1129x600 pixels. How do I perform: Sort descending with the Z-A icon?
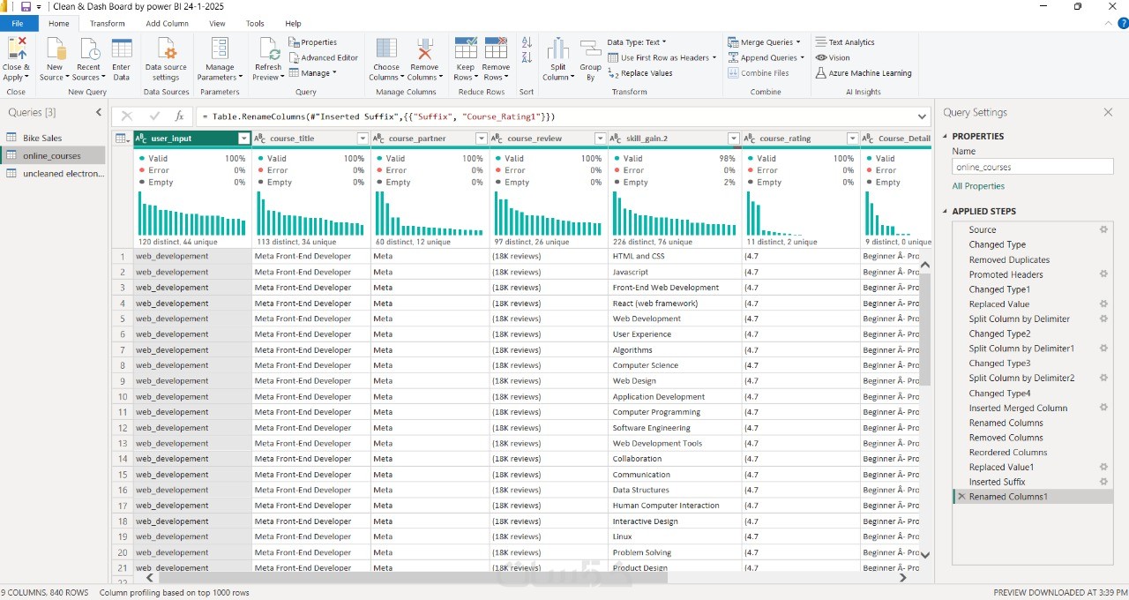pos(527,57)
